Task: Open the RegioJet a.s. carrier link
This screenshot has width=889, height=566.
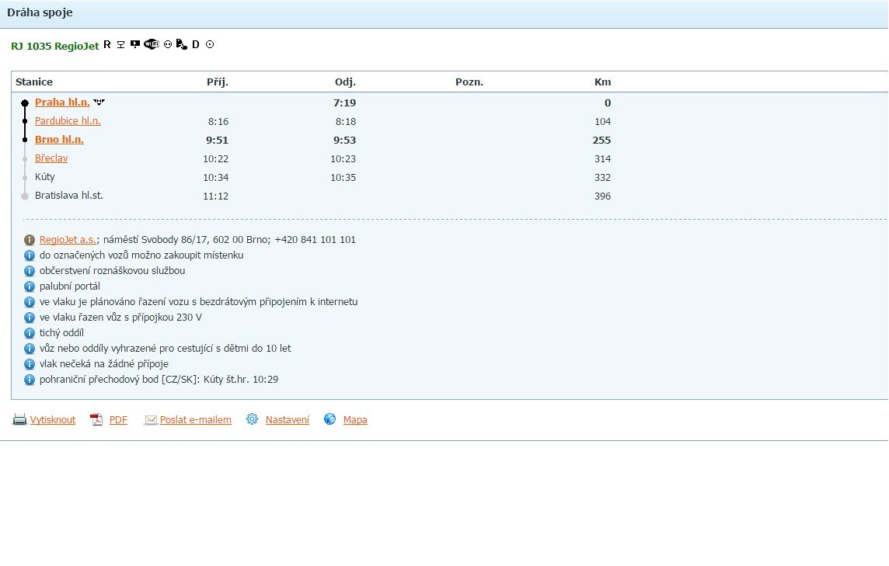Action: click(x=68, y=240)
